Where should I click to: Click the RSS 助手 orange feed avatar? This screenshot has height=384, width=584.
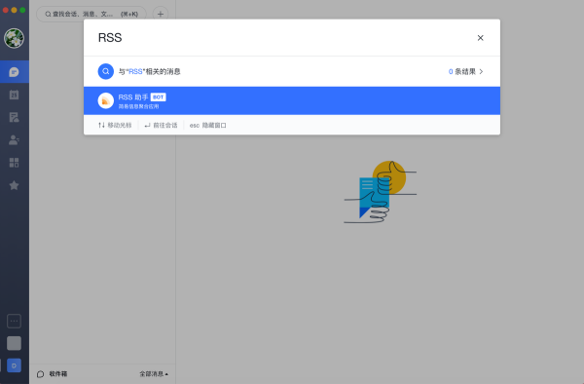[106, 100]
